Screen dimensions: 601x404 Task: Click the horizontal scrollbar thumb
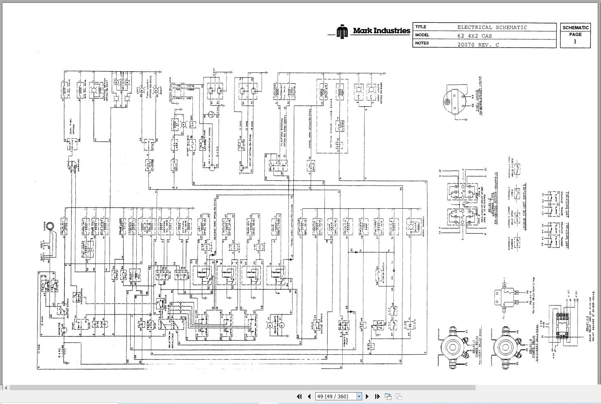(x=243, y=388)
